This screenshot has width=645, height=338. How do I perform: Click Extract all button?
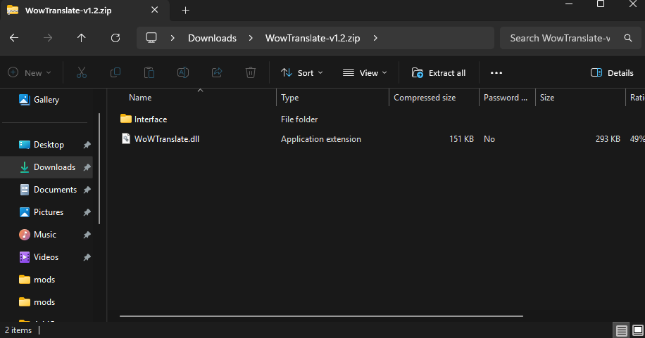pos(439,72)
